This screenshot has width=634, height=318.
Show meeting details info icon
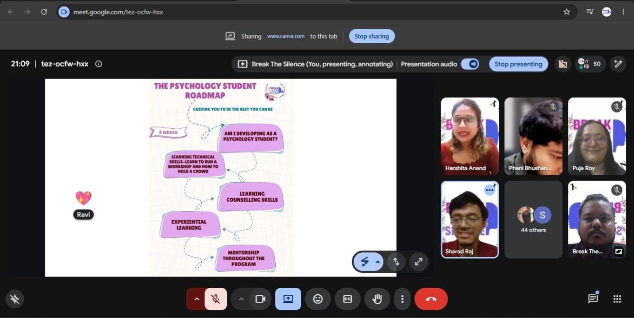click(x=99, y=64)
